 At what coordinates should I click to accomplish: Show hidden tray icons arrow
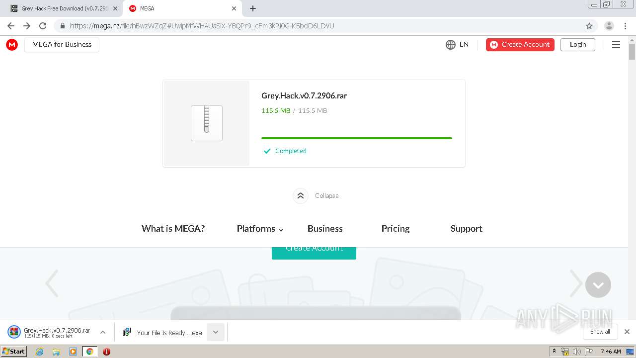(554, 352)
